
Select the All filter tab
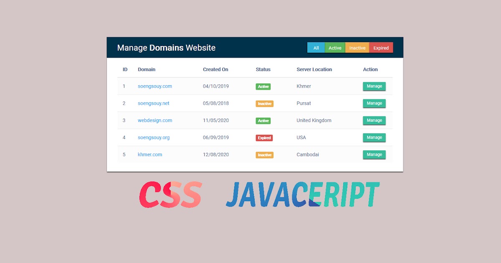(316, 48)
